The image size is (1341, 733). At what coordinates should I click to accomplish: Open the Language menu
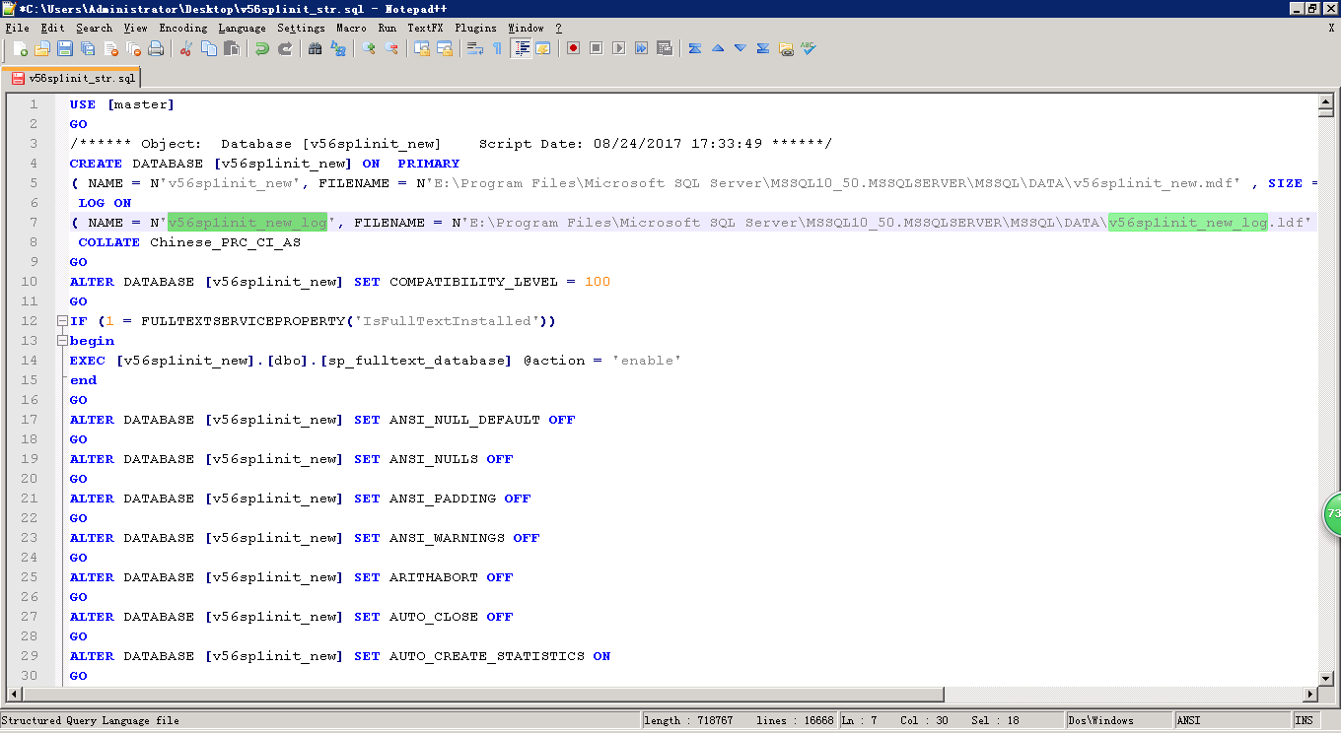coord(242,28)
